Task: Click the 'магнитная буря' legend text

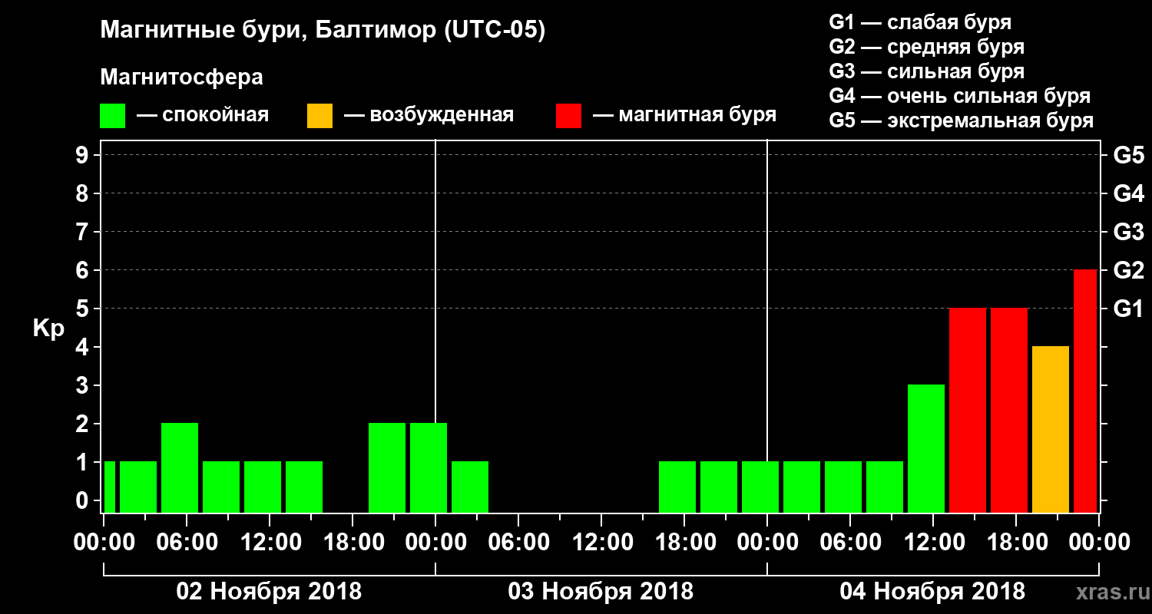Action: [697, 116]
